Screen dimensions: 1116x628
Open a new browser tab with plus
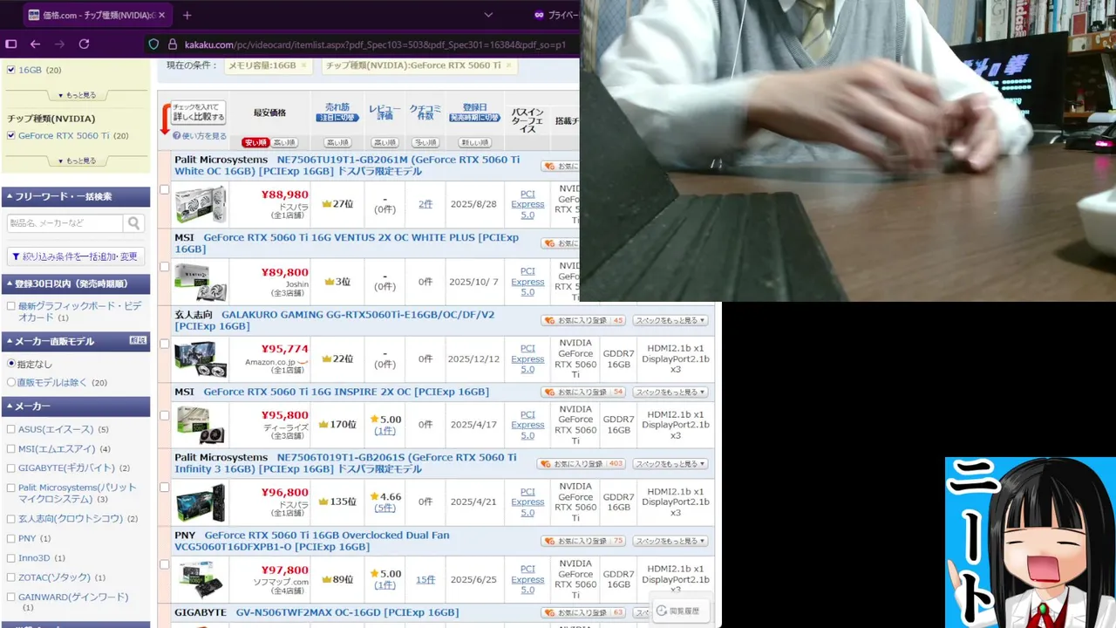187,15
